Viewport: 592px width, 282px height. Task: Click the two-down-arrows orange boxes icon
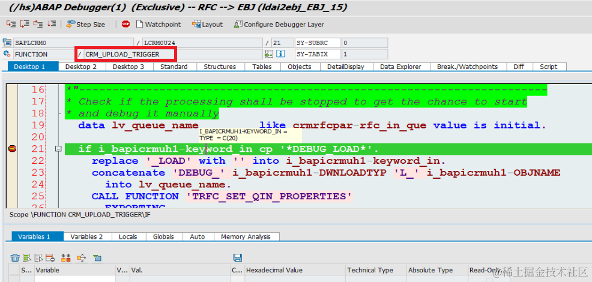click(x=66, y=258)
